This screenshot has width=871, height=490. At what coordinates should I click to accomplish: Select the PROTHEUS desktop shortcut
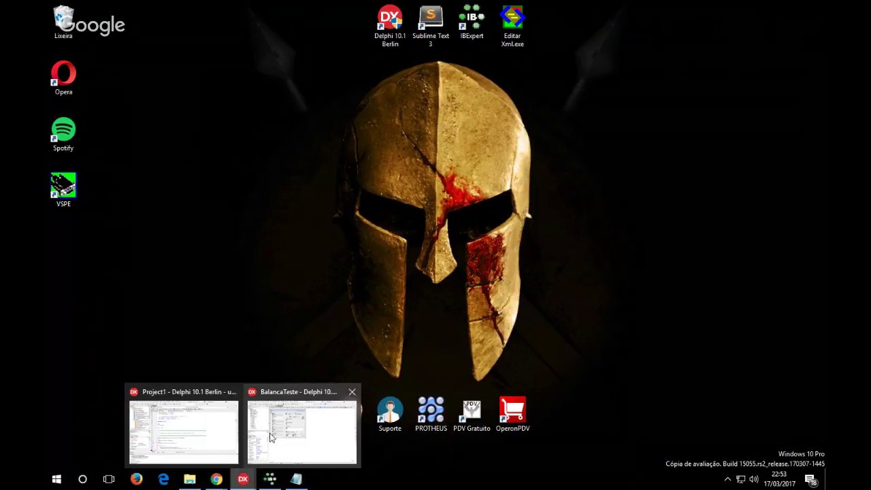[x=431, y=415]
